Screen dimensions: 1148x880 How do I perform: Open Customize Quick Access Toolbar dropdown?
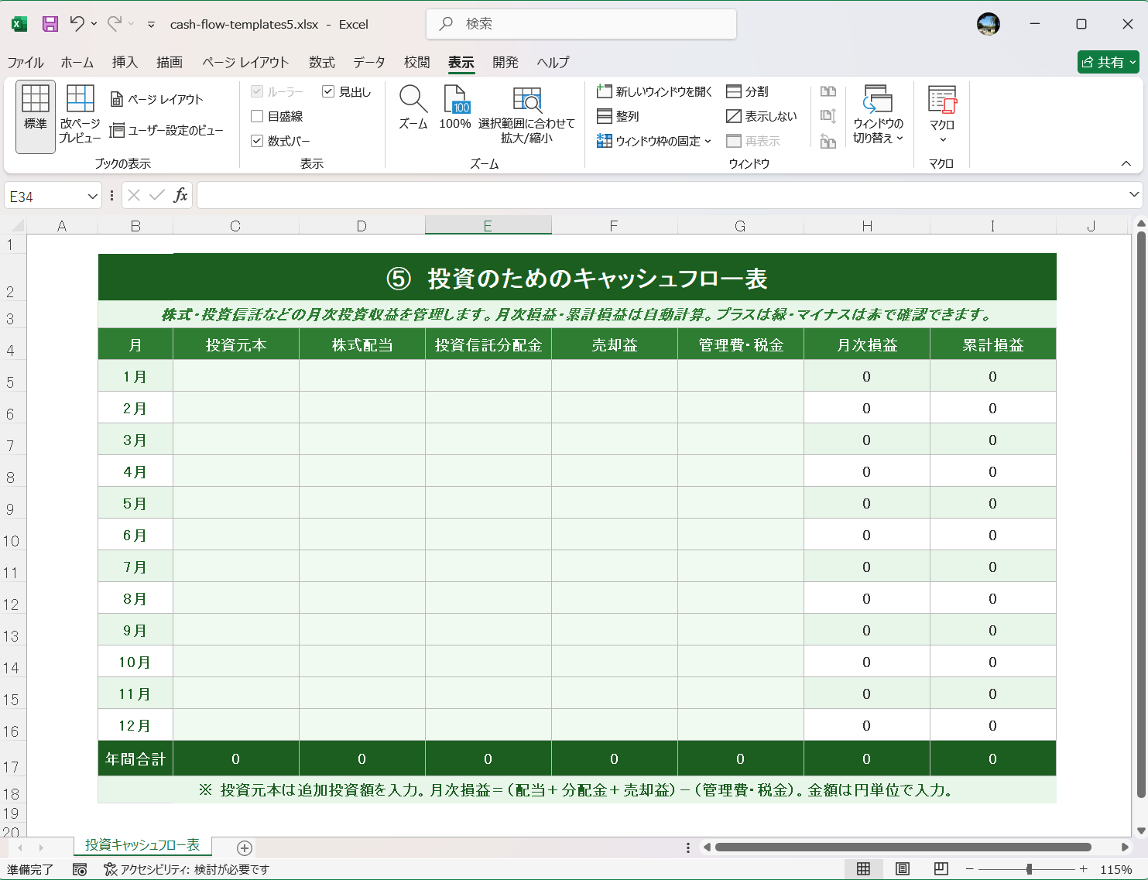pos(151,24)
